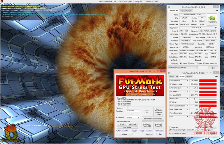Enable the Log to file checkbox
This screenshot has height=144, width=224.
(170, 128)
